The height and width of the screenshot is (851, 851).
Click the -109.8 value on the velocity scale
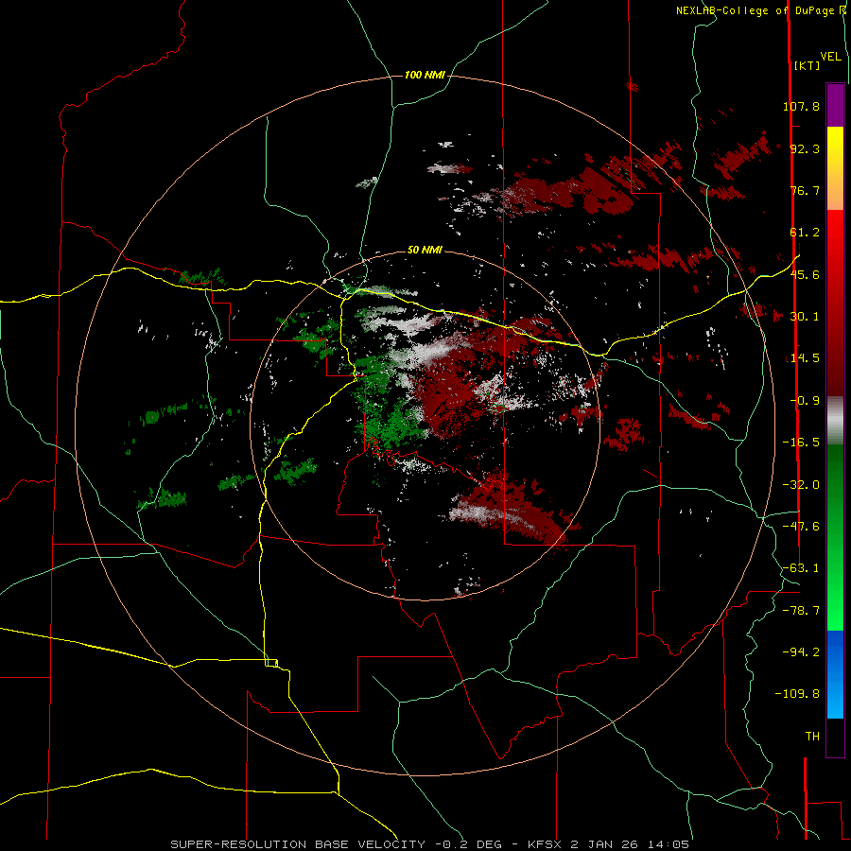pos(797,694)
